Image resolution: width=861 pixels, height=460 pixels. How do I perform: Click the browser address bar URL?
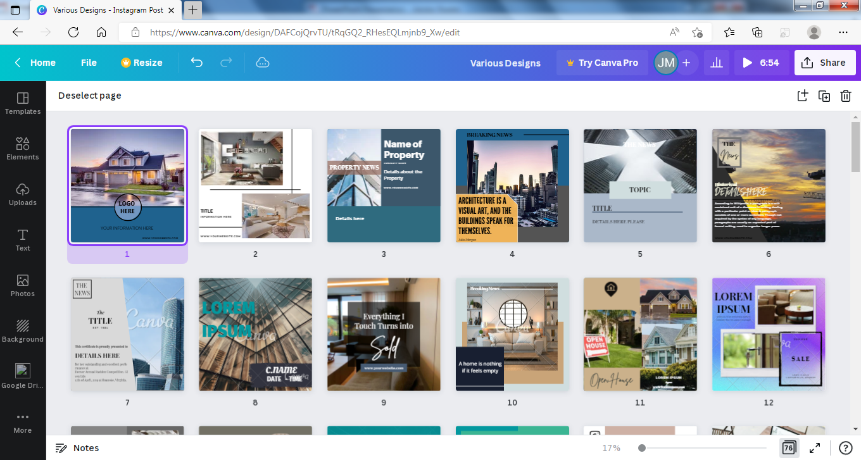click(x=305, y=32)
